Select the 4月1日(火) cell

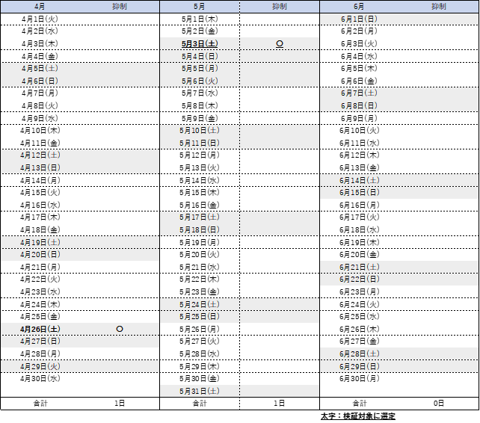pyautogui.click(x=40, y=19)
